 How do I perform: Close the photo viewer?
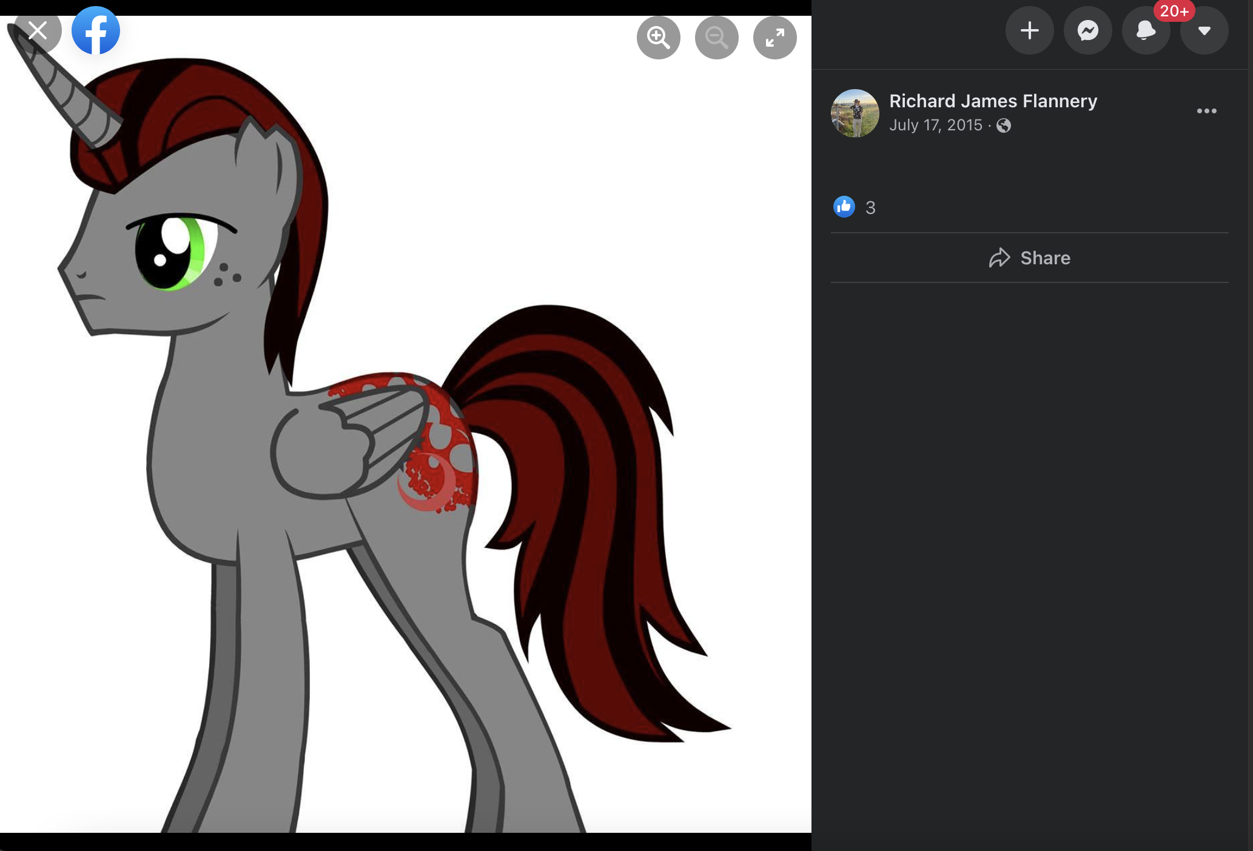(38, 30)
